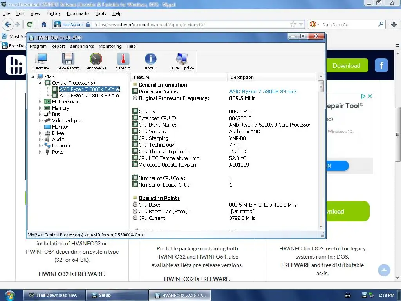Reload the page with the refresh icon

tap(30, 24)
